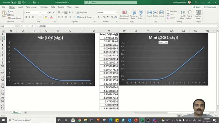Open the font size dropdown
Viewport: 219px width, 123px height.
tap(47, 13)
